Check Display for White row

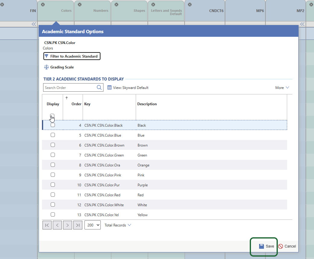(53, 204)
